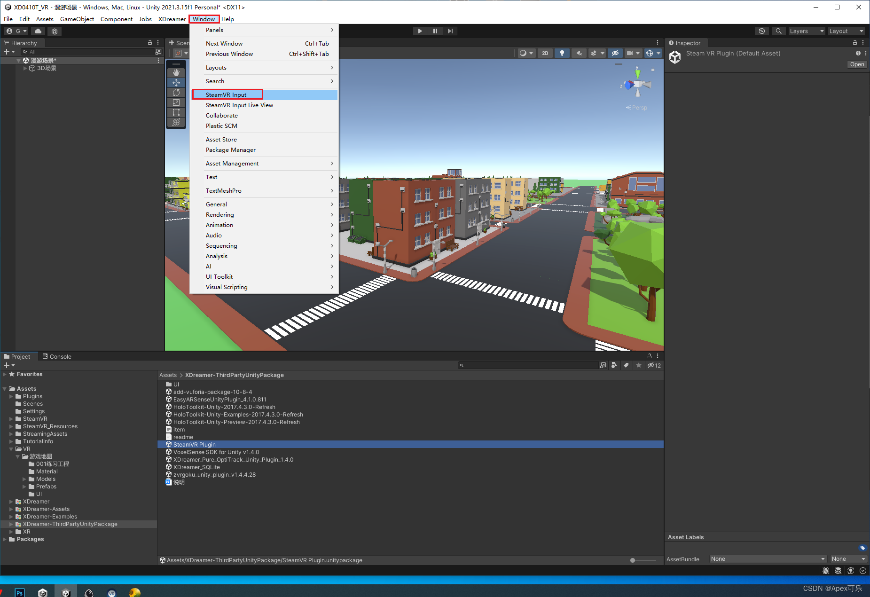
Task: Toggle scene lighting
Action: click(x=562, y=53)
